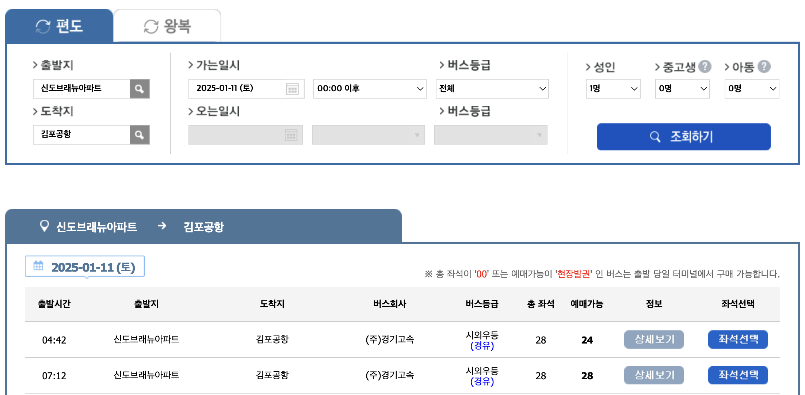Image resolution: width=805 pixels, height=395 pixels.
Task: Click 상세보기 for the 04:42 bus
Action: (x=653, y=339)
